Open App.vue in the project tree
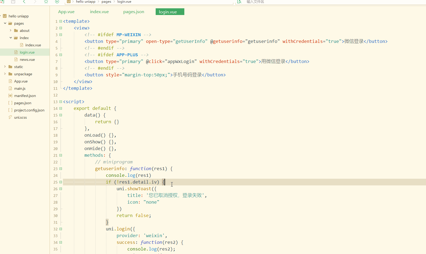The image size is (426, 254). 21,81
